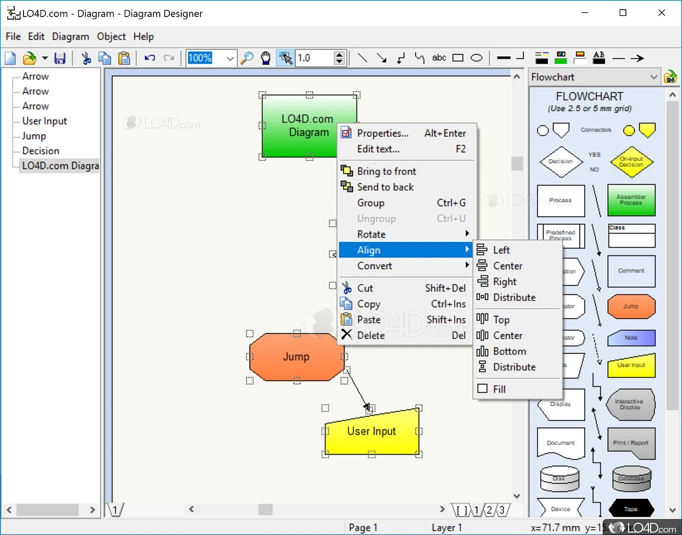Screen dimensions: 682x535
Task: Pick the green Assembler Process palette shape
Action: pos(631,200)
